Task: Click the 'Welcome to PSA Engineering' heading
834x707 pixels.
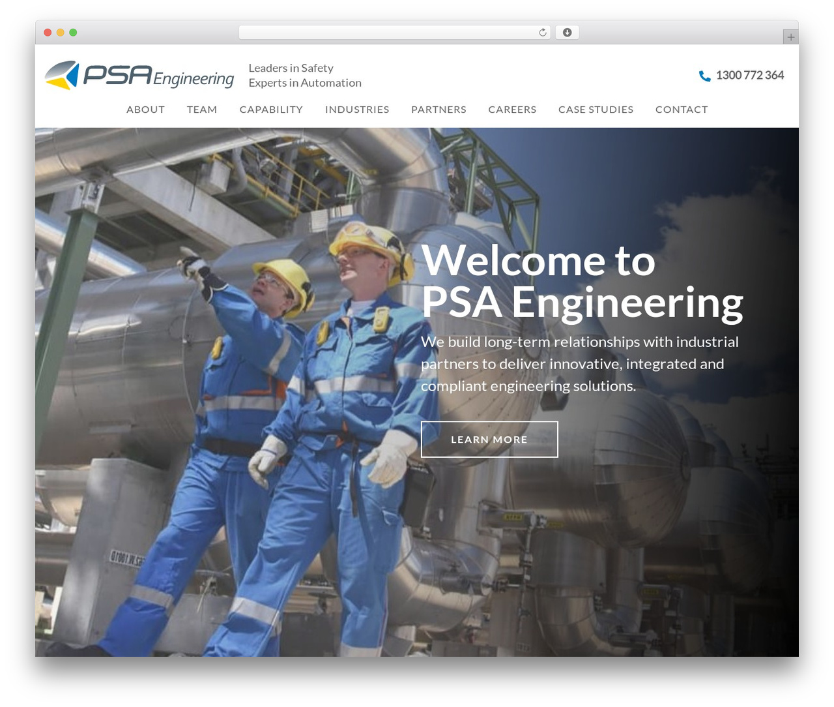Action: tap(582, 281)
